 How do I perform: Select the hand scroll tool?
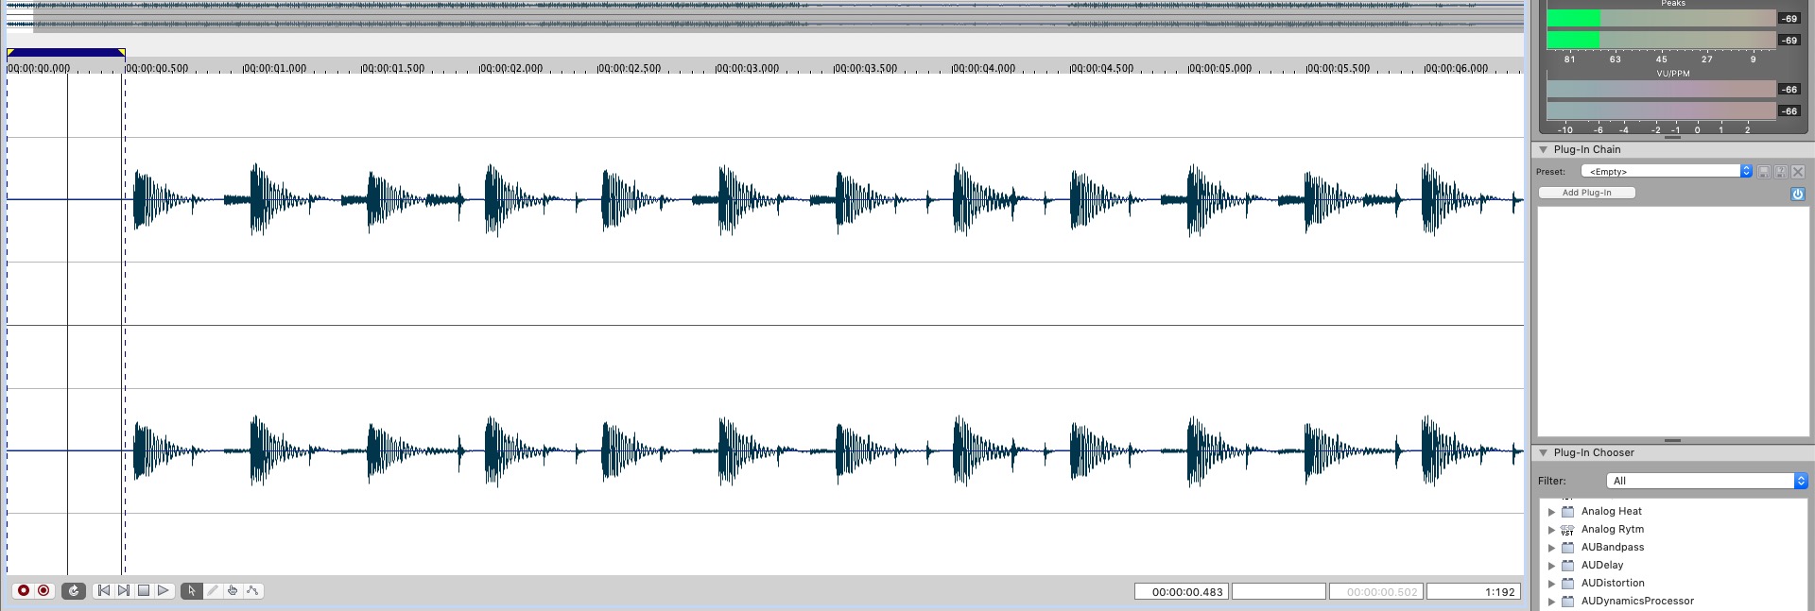click(233, 591)
